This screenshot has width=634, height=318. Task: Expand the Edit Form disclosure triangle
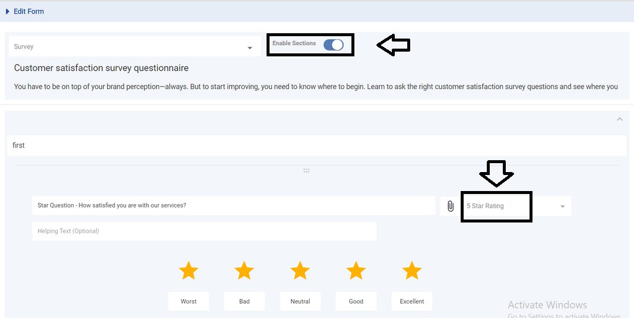[8, 11]
